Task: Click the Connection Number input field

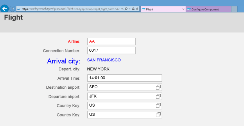Action: (x=112, y=50)
